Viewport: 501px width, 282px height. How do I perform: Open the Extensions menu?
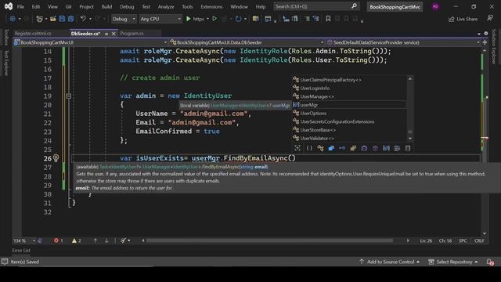[211, 7]
